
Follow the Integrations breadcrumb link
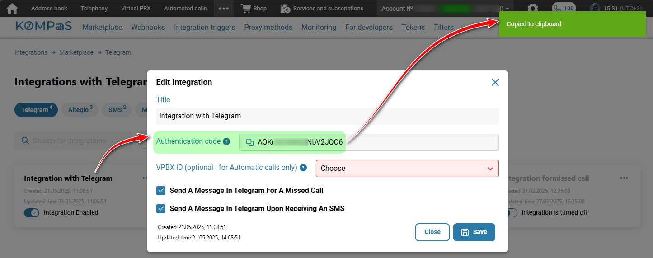click(x=31, y=52)
